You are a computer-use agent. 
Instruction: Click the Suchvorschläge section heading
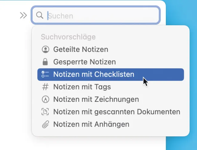[68, 37]
